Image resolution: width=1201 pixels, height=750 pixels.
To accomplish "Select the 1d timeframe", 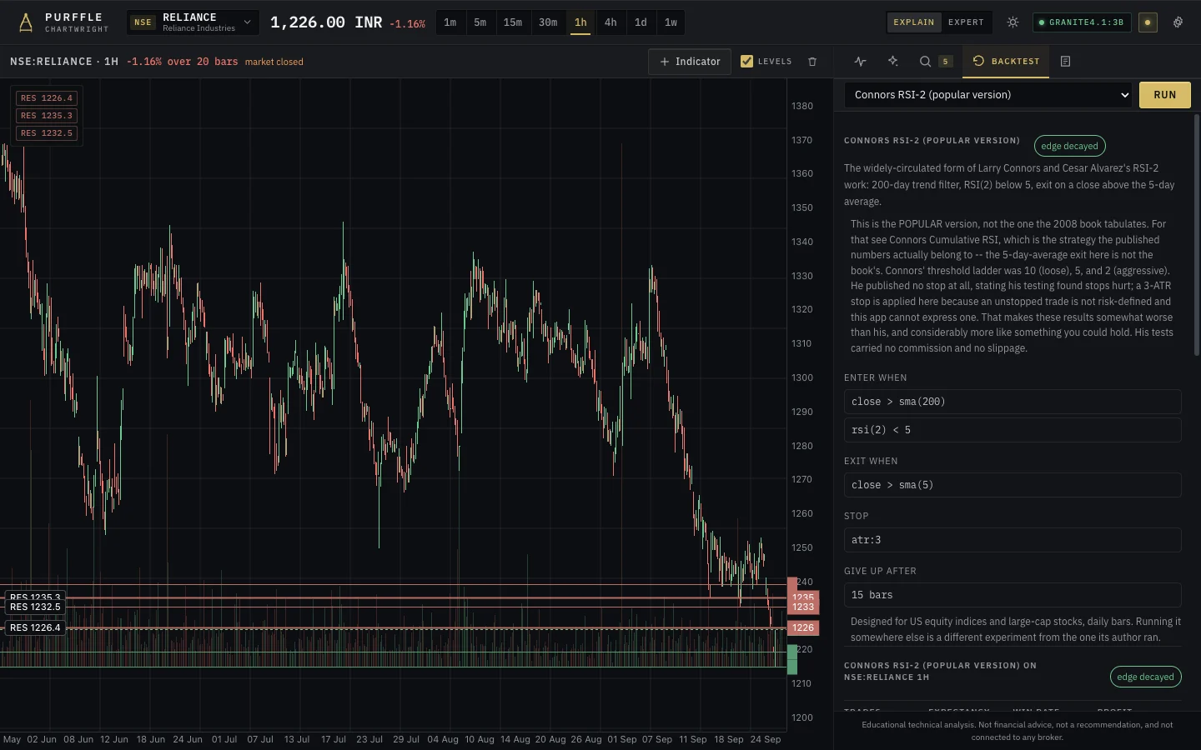I will coord(641,22).
